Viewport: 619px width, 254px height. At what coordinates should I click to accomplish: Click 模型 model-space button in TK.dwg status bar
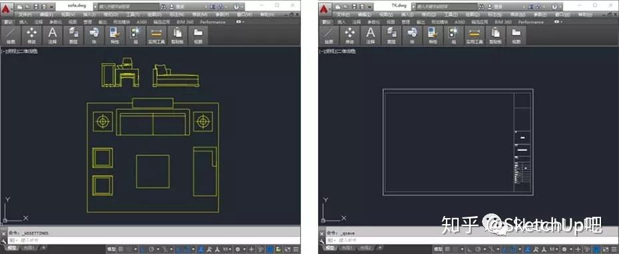[438, 249]
